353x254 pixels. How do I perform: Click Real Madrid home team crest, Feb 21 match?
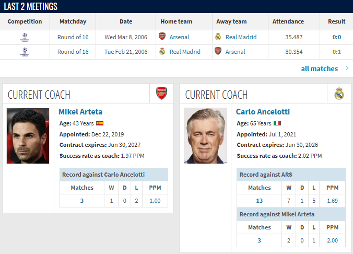click(162, 52)
